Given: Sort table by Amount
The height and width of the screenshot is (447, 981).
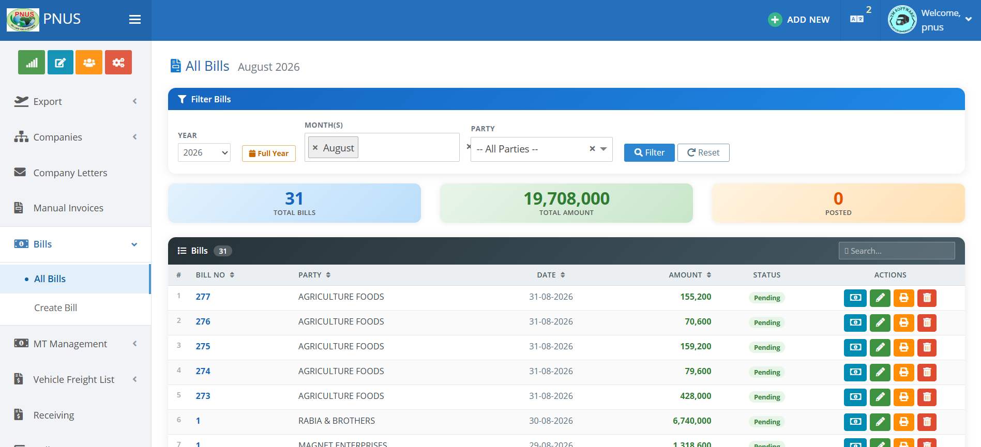Looking at the screenshot, I should point(690,275).
